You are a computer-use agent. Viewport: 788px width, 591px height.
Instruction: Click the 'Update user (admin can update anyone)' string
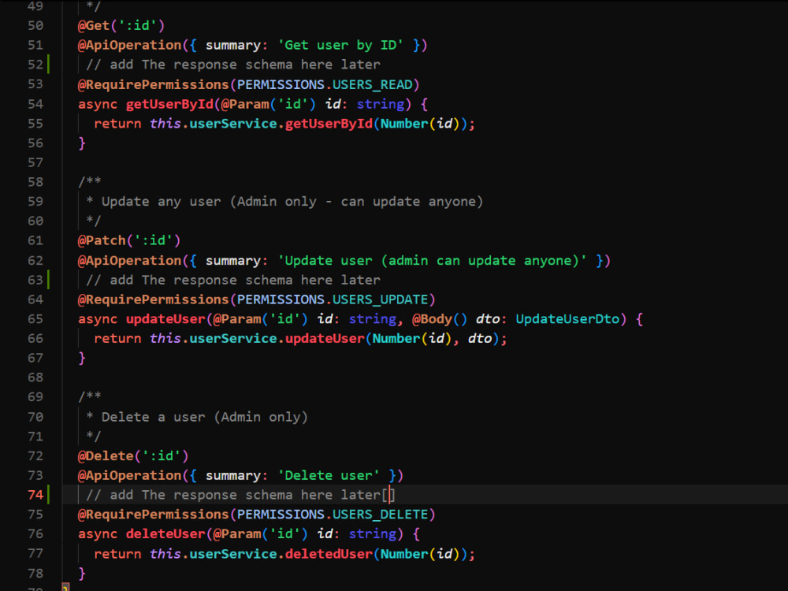[x=432, y=260]
